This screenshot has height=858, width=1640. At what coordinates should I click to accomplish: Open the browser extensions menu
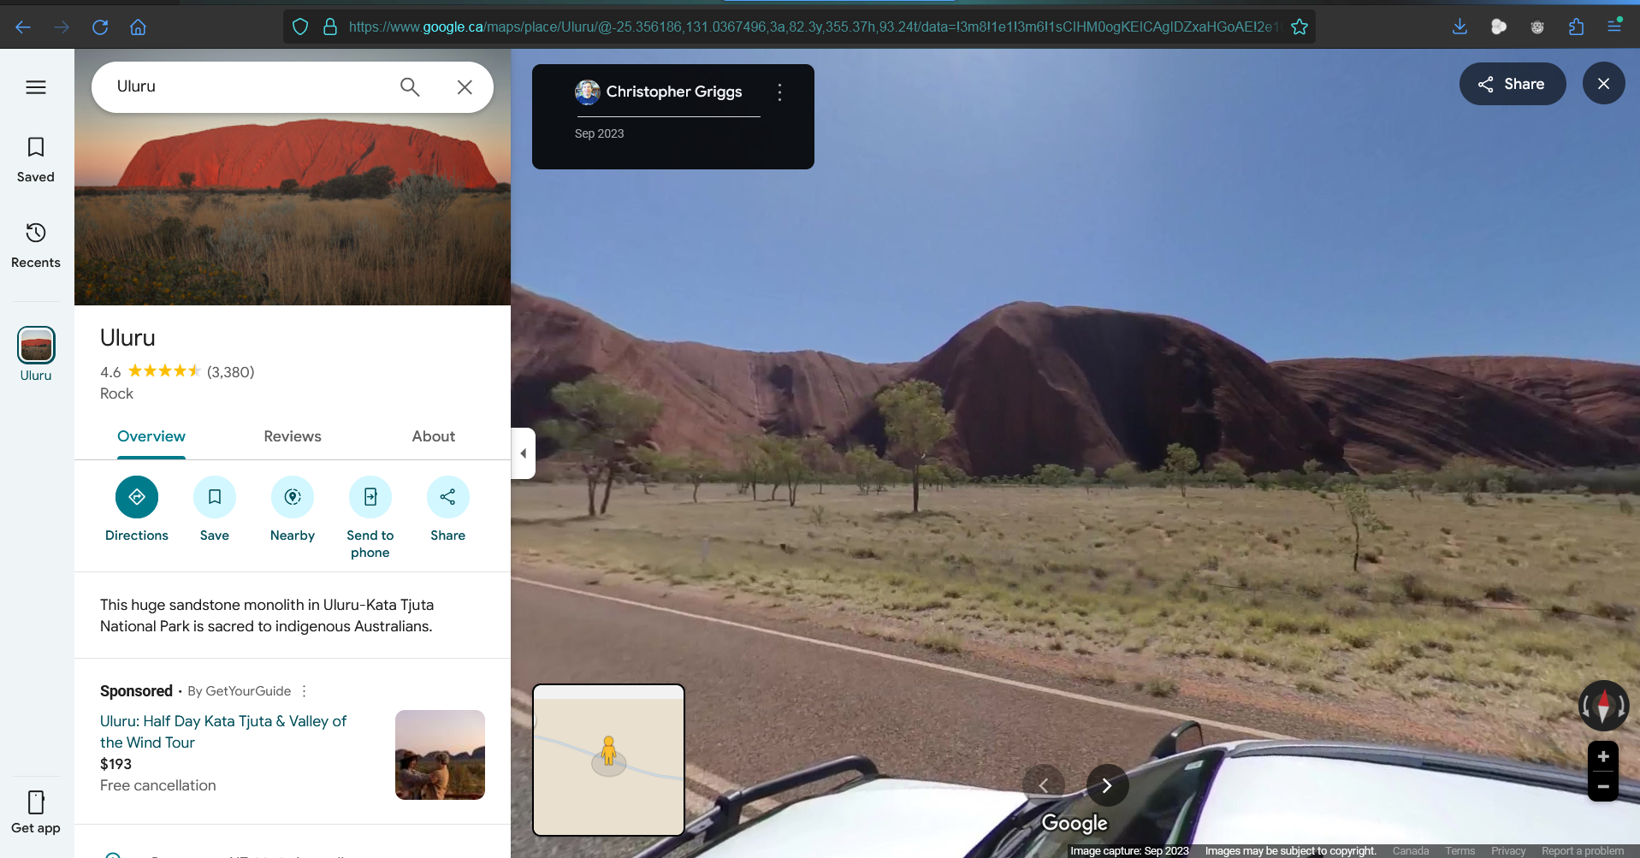pos(1576,27)
